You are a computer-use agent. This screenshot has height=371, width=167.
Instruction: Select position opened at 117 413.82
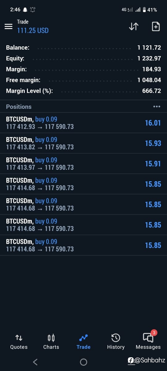[83, 143]
